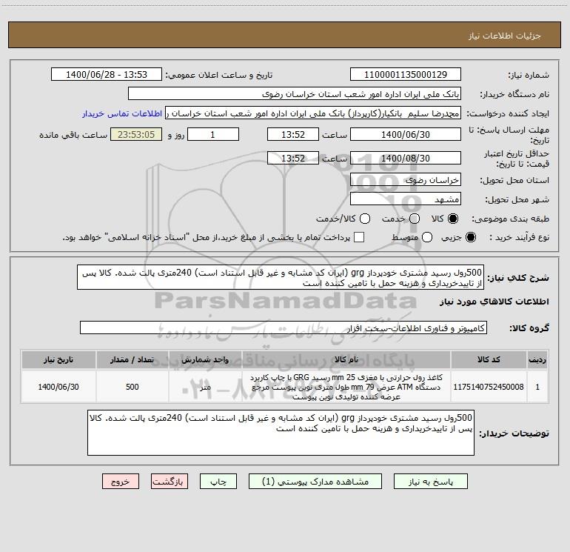Select the جزیی purchase type radio
Screen dimensions: 570x552
(x=471, y=237)
